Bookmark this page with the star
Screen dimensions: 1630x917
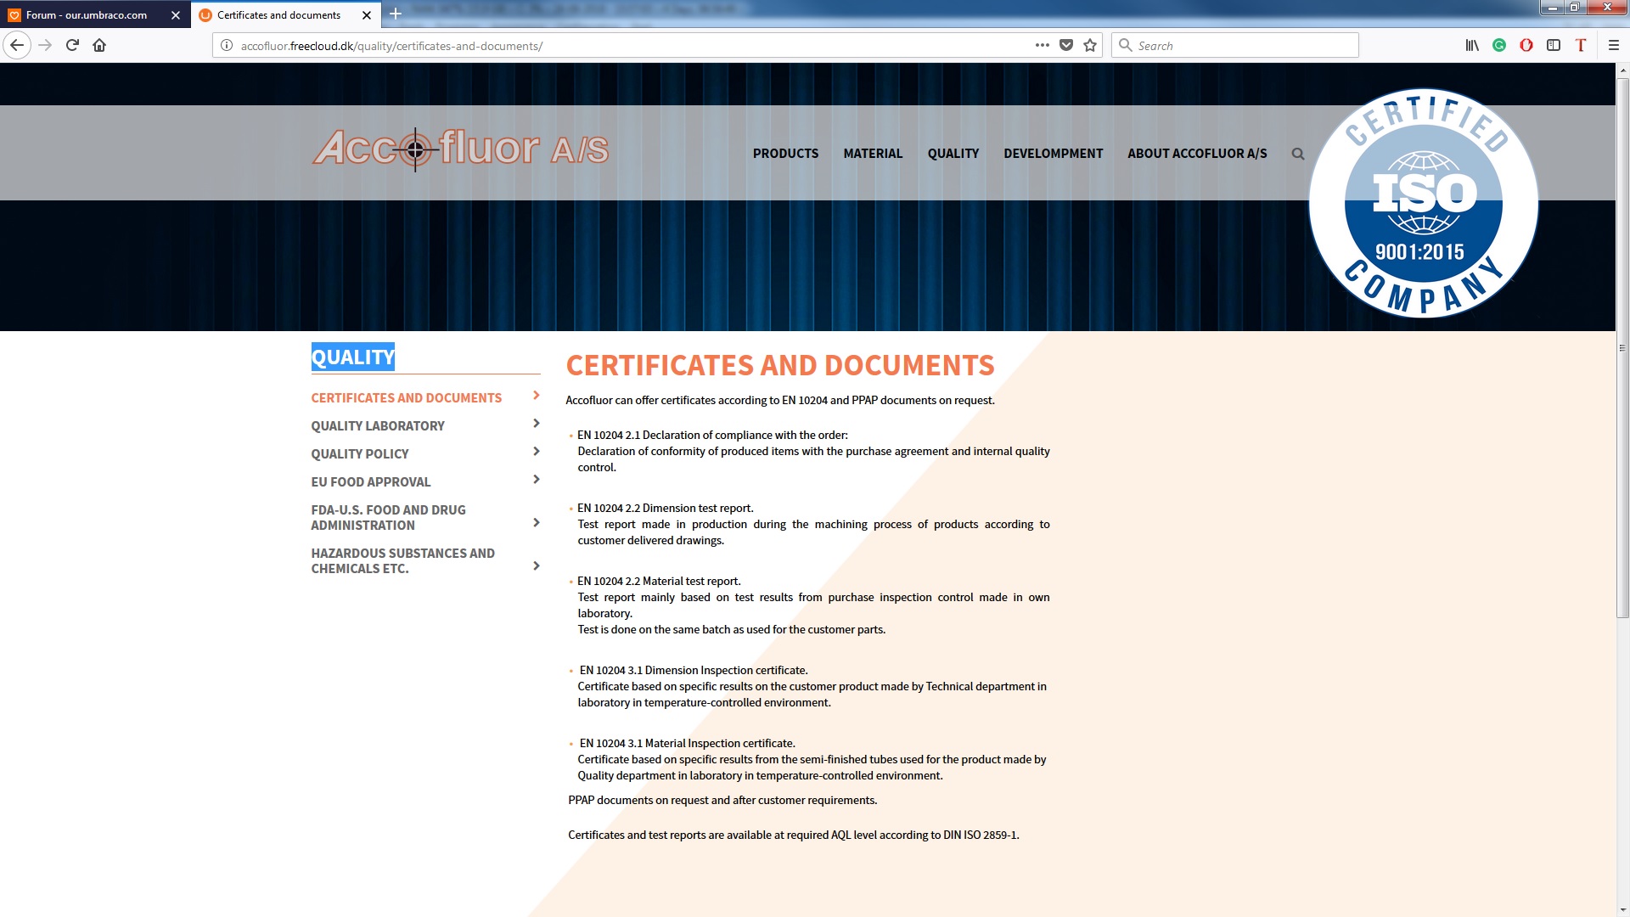(1090, 45)
